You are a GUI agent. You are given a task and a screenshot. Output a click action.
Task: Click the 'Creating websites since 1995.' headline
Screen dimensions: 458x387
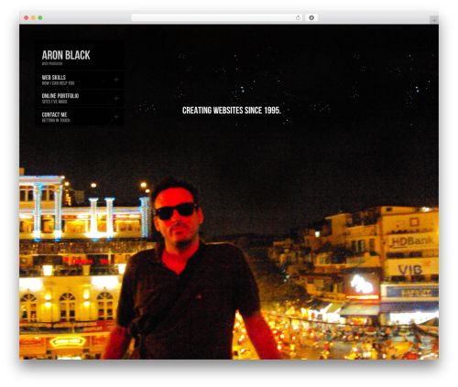click(x=232, y=111)
